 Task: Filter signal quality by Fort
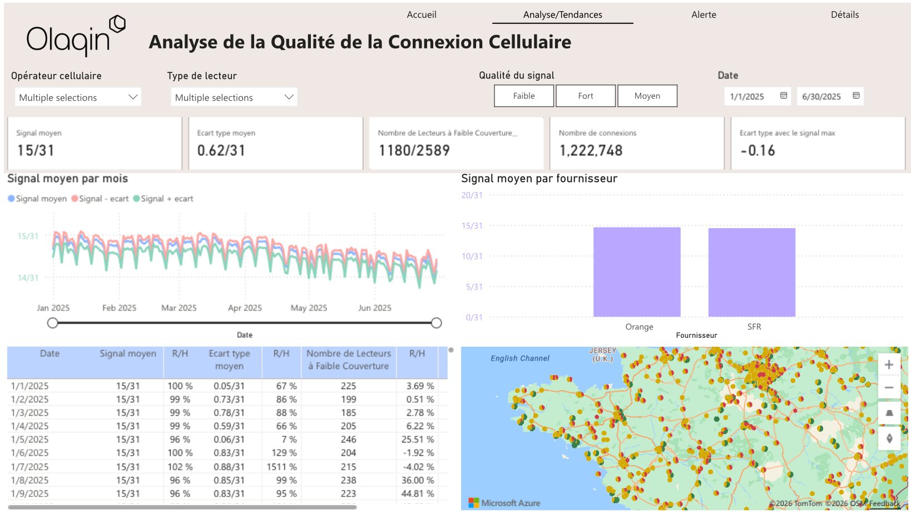tap(586, 96)
